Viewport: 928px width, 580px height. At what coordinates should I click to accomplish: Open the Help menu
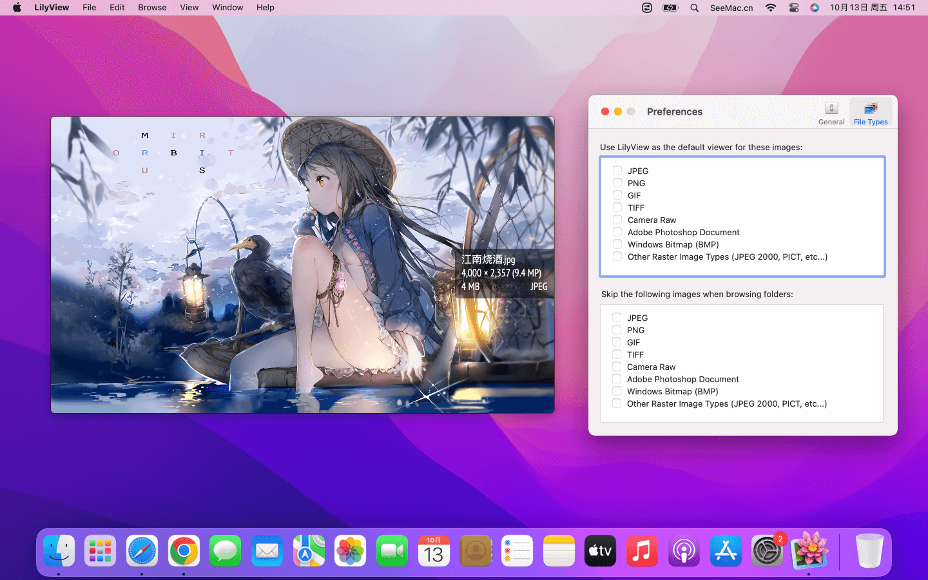(x=266, y=8)
